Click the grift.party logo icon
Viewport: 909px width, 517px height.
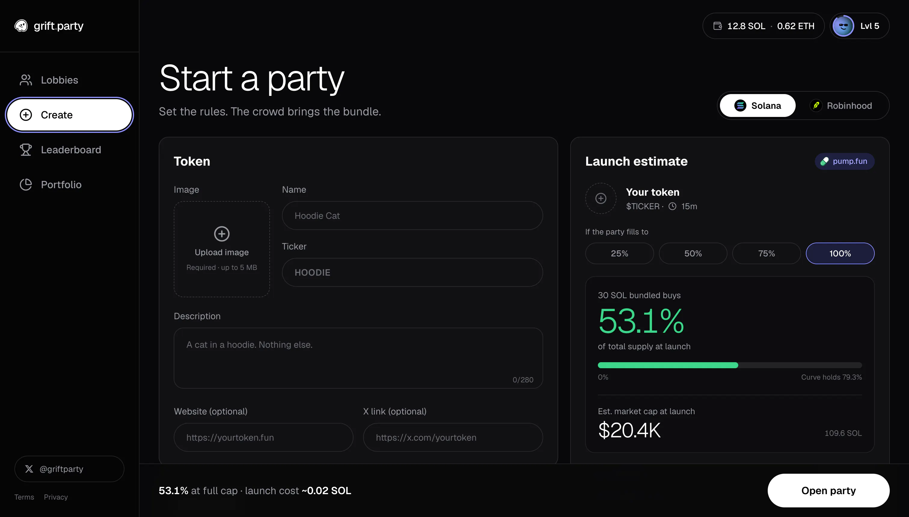tap(21, 26)
